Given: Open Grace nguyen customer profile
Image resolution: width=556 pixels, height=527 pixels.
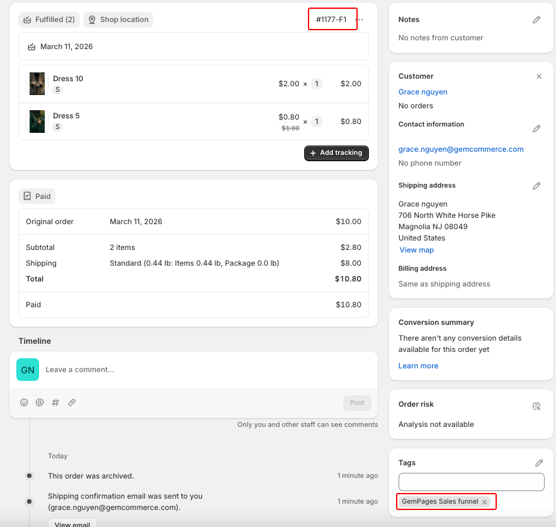Looking at the screenshot, I should click(x=423, y=92).
